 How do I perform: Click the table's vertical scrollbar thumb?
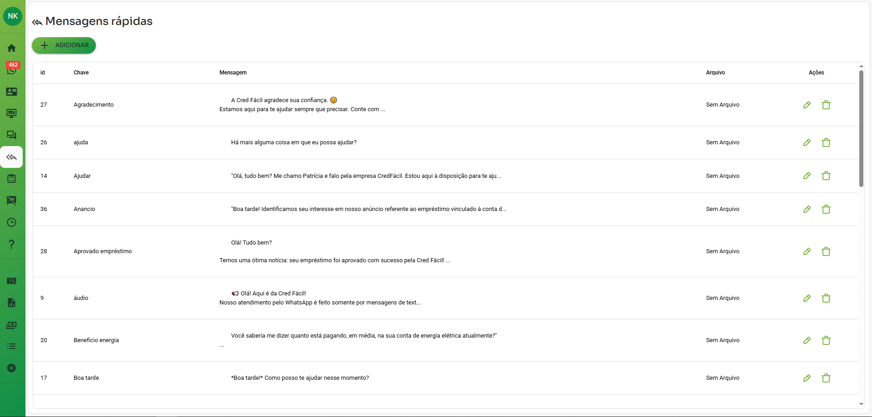click(861, 128)
